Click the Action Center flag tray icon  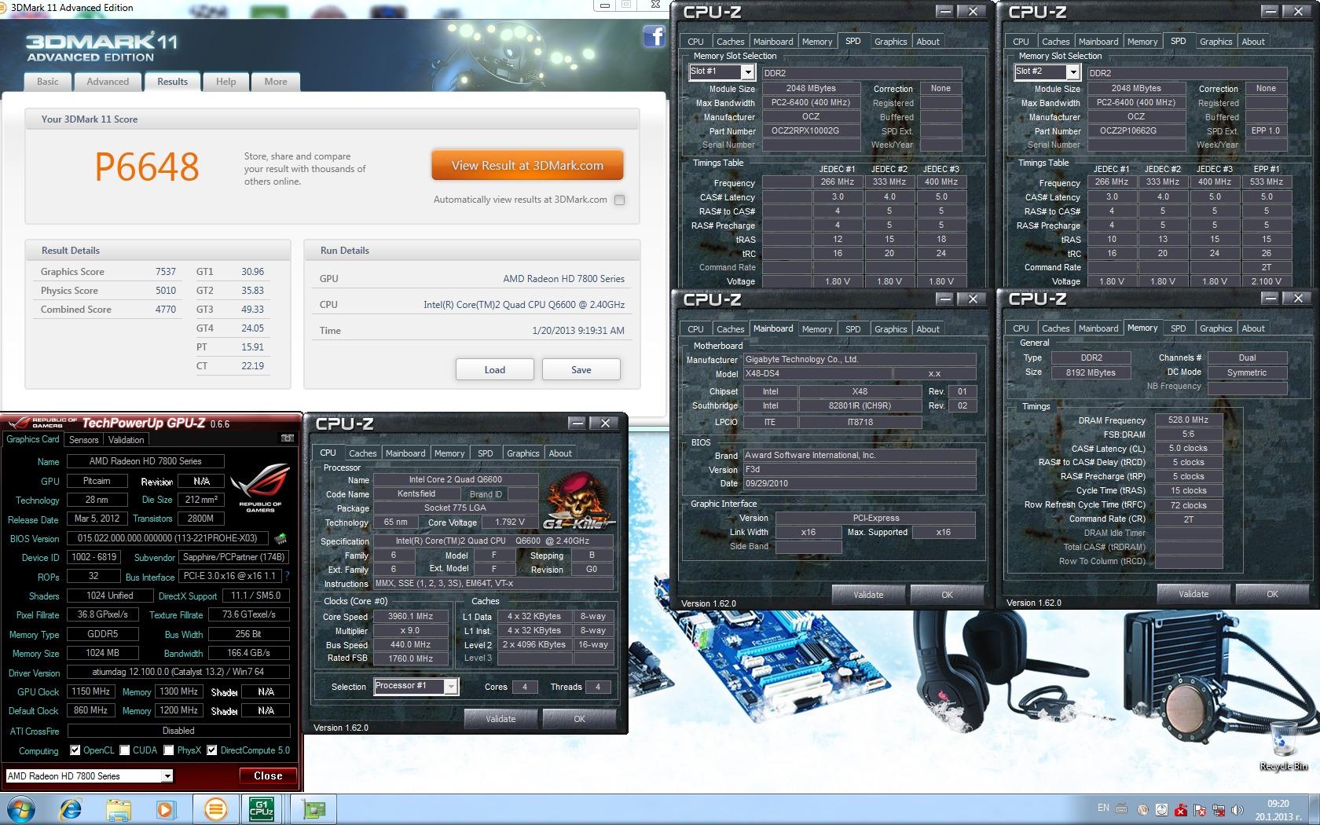1200,810
